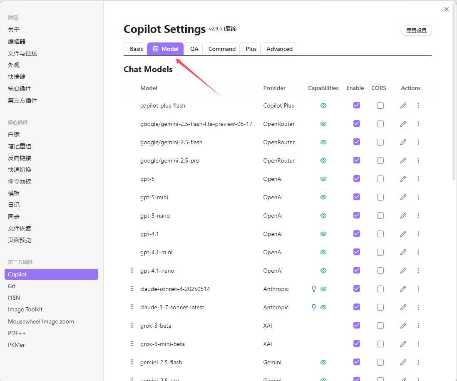Image resolution: width=457 pixels, height=381 pixels.
Task: Open more actions for Gemini gemini-2.5-flash
Action: 418,362
